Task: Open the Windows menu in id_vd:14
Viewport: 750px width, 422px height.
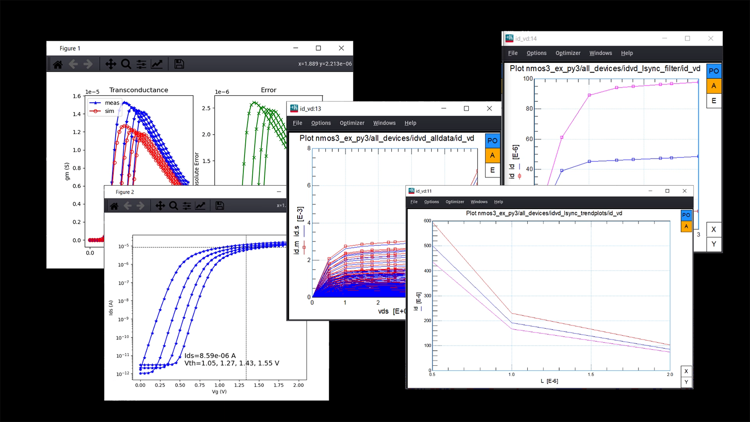Action: point(600,53)
